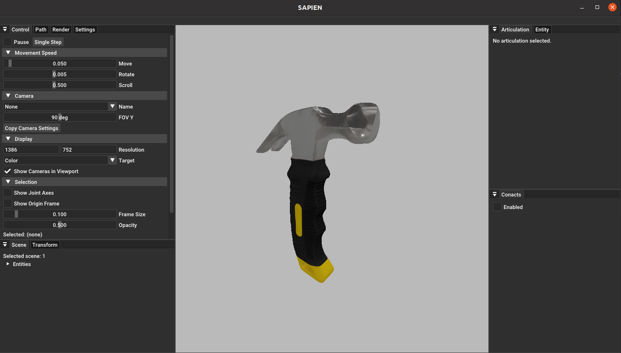621x353 pixels.
Task: Open the Entity tab
Action: coord(542,30)
